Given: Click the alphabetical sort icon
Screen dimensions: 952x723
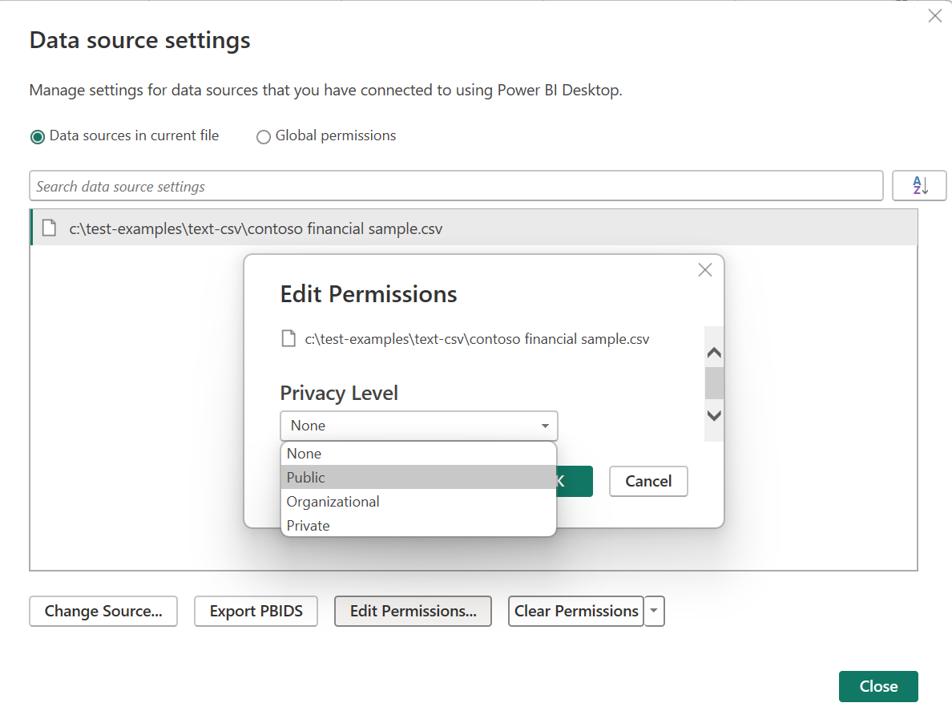Looking at the screenshot, I should tap(919, 185).
